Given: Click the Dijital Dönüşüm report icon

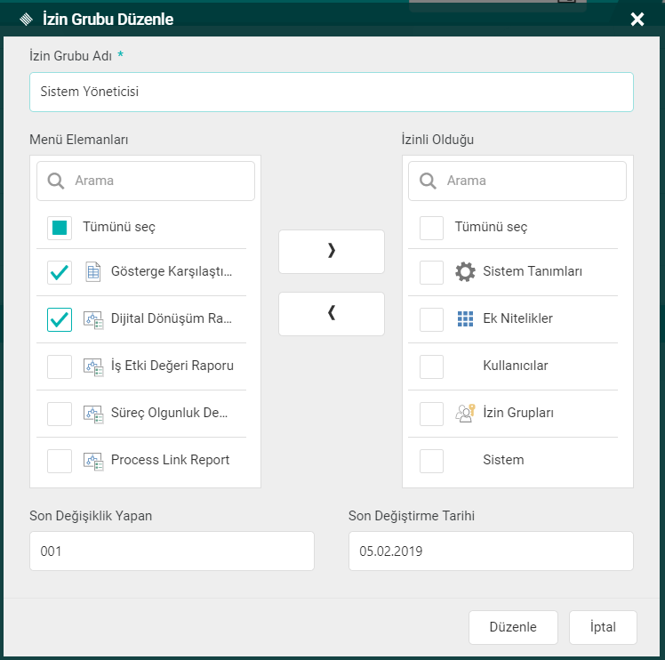Looking at the screenshot, I should 93,319.
